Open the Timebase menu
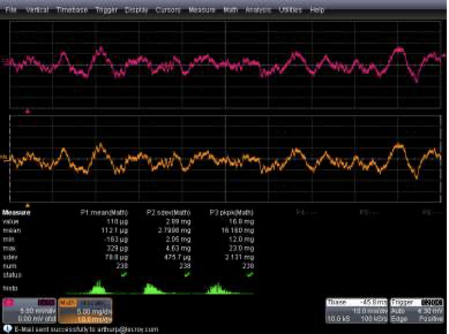 72,10
